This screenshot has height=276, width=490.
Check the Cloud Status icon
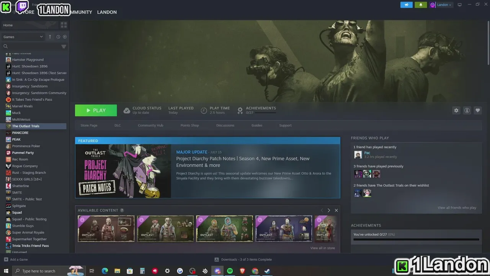(127, 110)
